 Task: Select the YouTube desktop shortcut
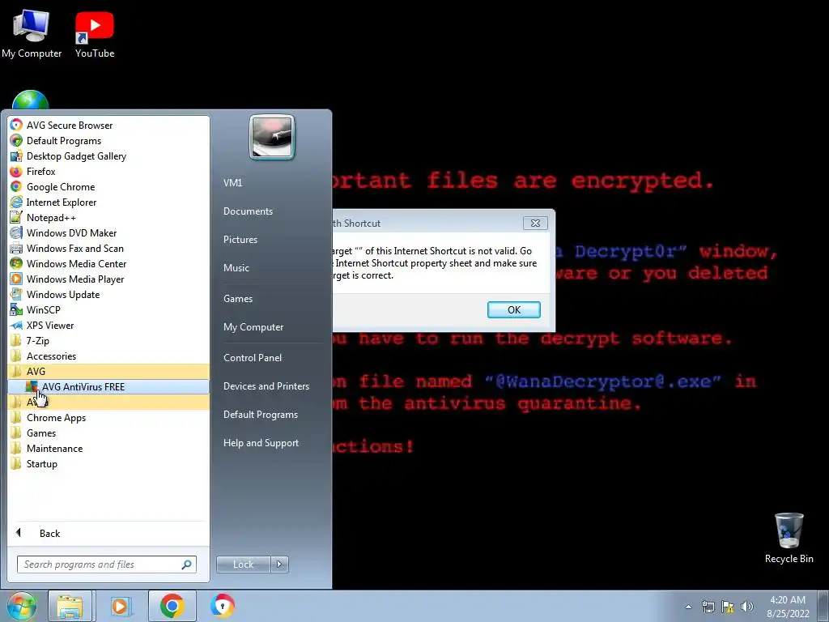coord(95,34)
